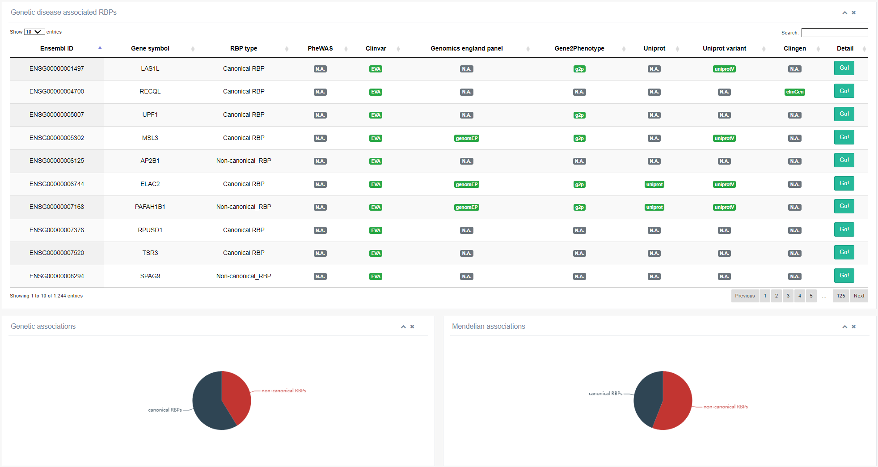Open the Show entries count dropdown
Image resolution: width=878 pixels, height=467 pixels.
pyautogui.click(x=34, y=32)
